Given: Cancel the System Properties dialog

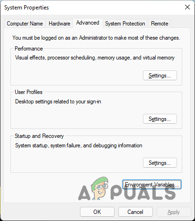Looking at the screenshot, I should pos(135,212).
